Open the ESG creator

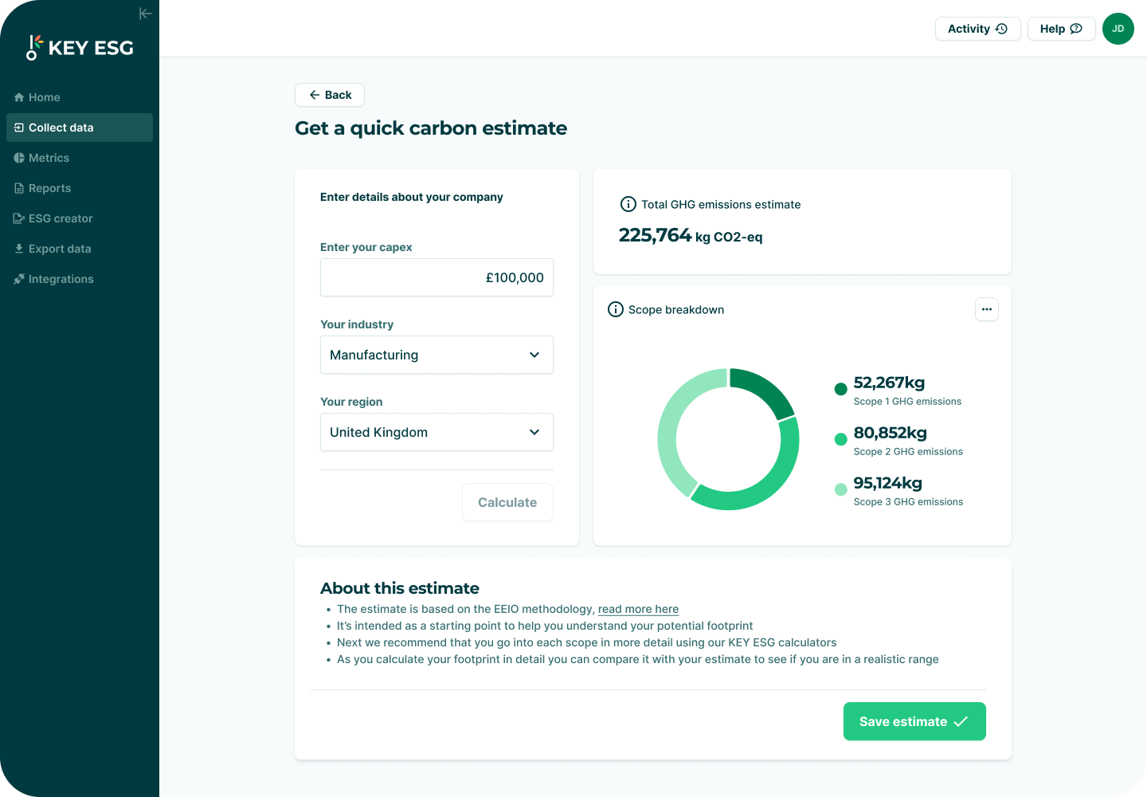click(x=61, y=218)
